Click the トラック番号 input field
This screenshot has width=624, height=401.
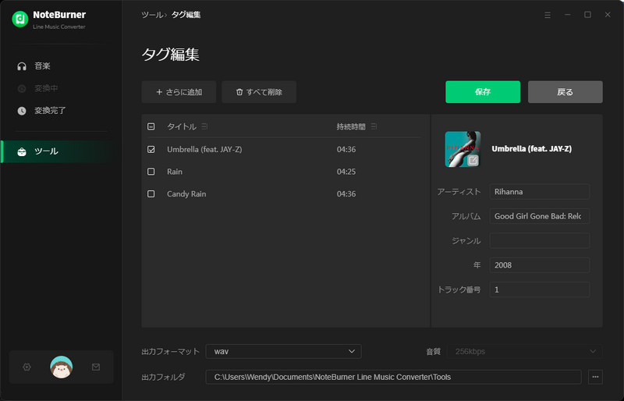coord(539,289)
